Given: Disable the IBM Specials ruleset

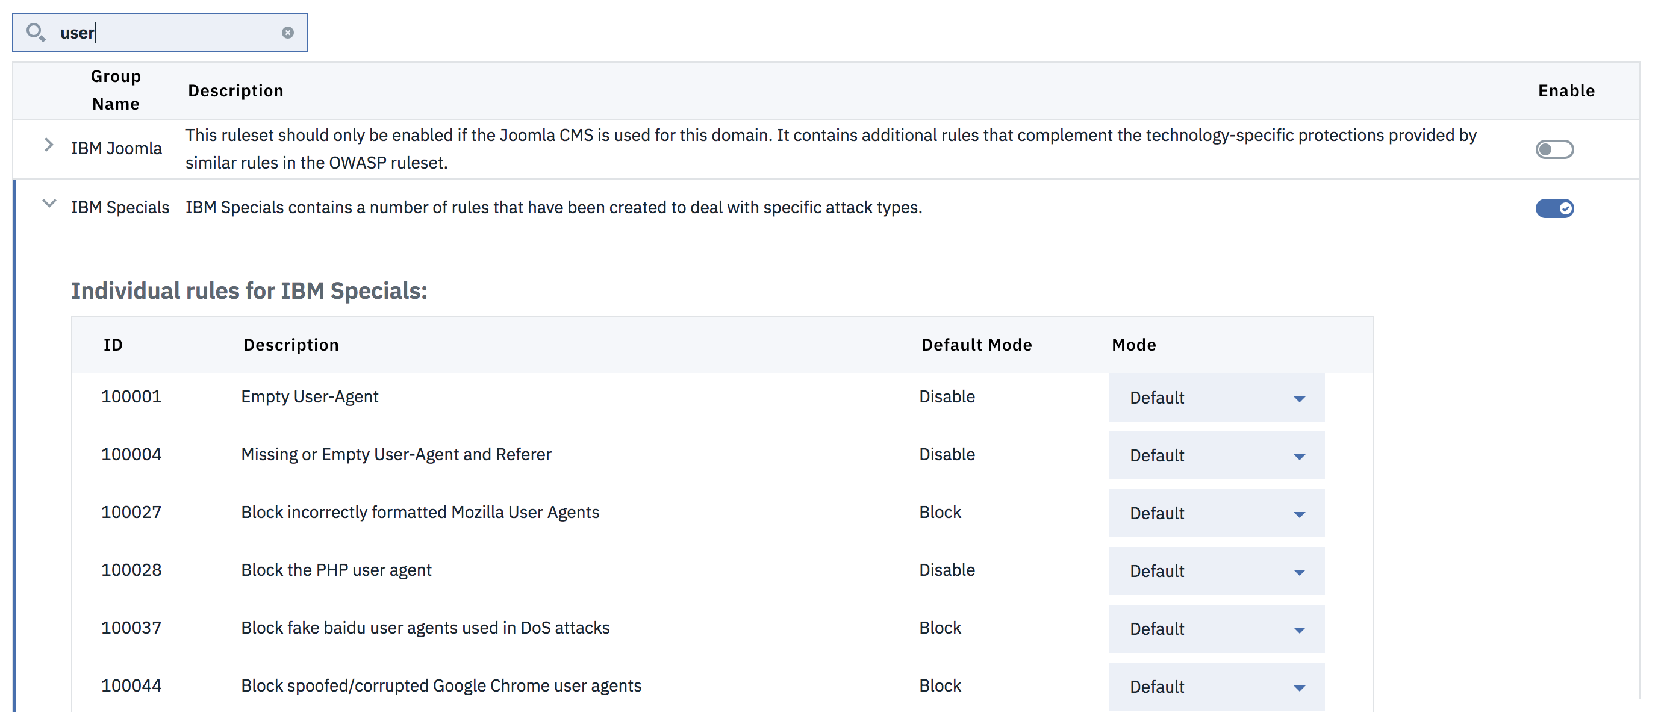Looking at the screenshot, I should [x=1554, y=208].
